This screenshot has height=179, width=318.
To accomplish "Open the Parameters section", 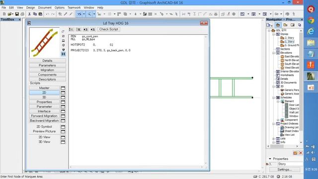I will pyautogui.click(x=47, y=65).
